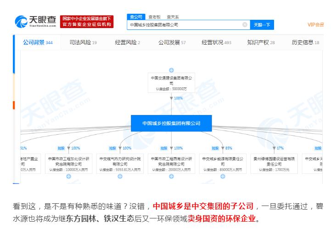Switch to the 经营风险 tab
336x229 pixels.
(128, 42)
